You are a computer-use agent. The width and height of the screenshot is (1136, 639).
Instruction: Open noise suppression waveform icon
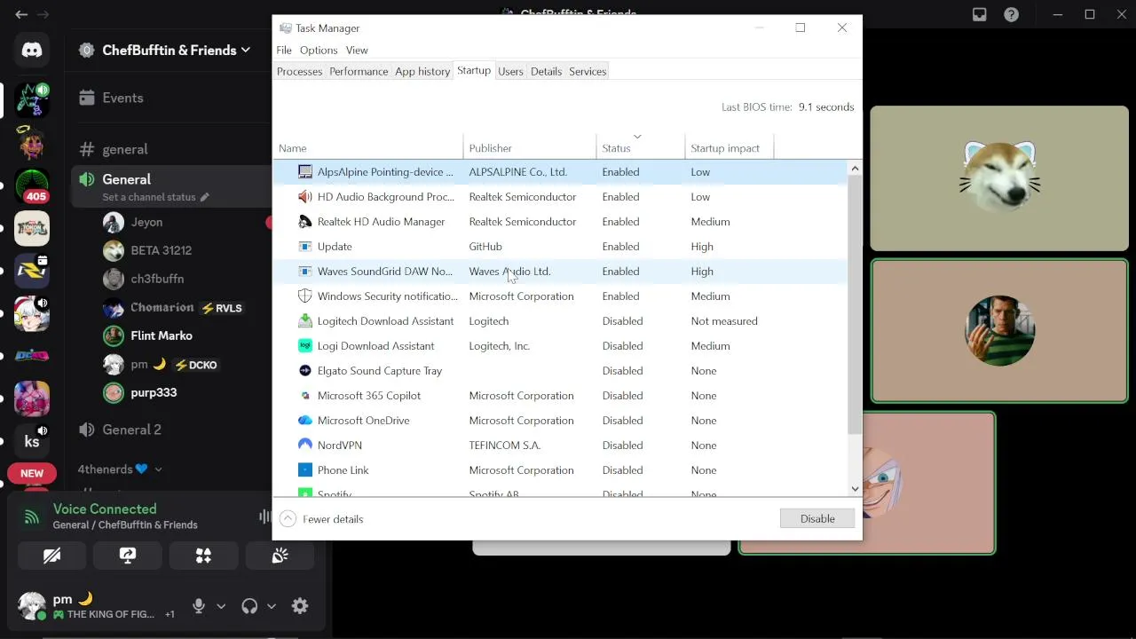[x=264, y=517]
